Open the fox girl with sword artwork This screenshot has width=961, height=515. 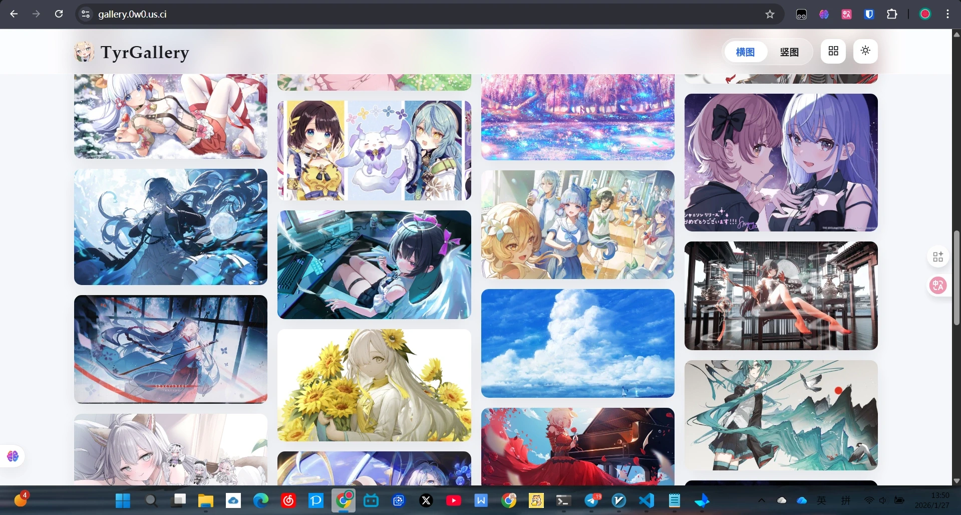(171, 349)
